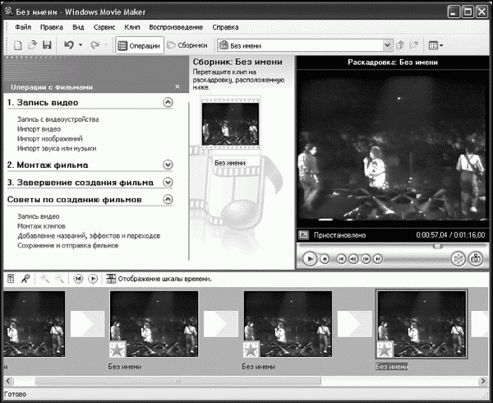Click the Split clip icon
This screenshot has width=493, height=403.
(x=458, y=258)
